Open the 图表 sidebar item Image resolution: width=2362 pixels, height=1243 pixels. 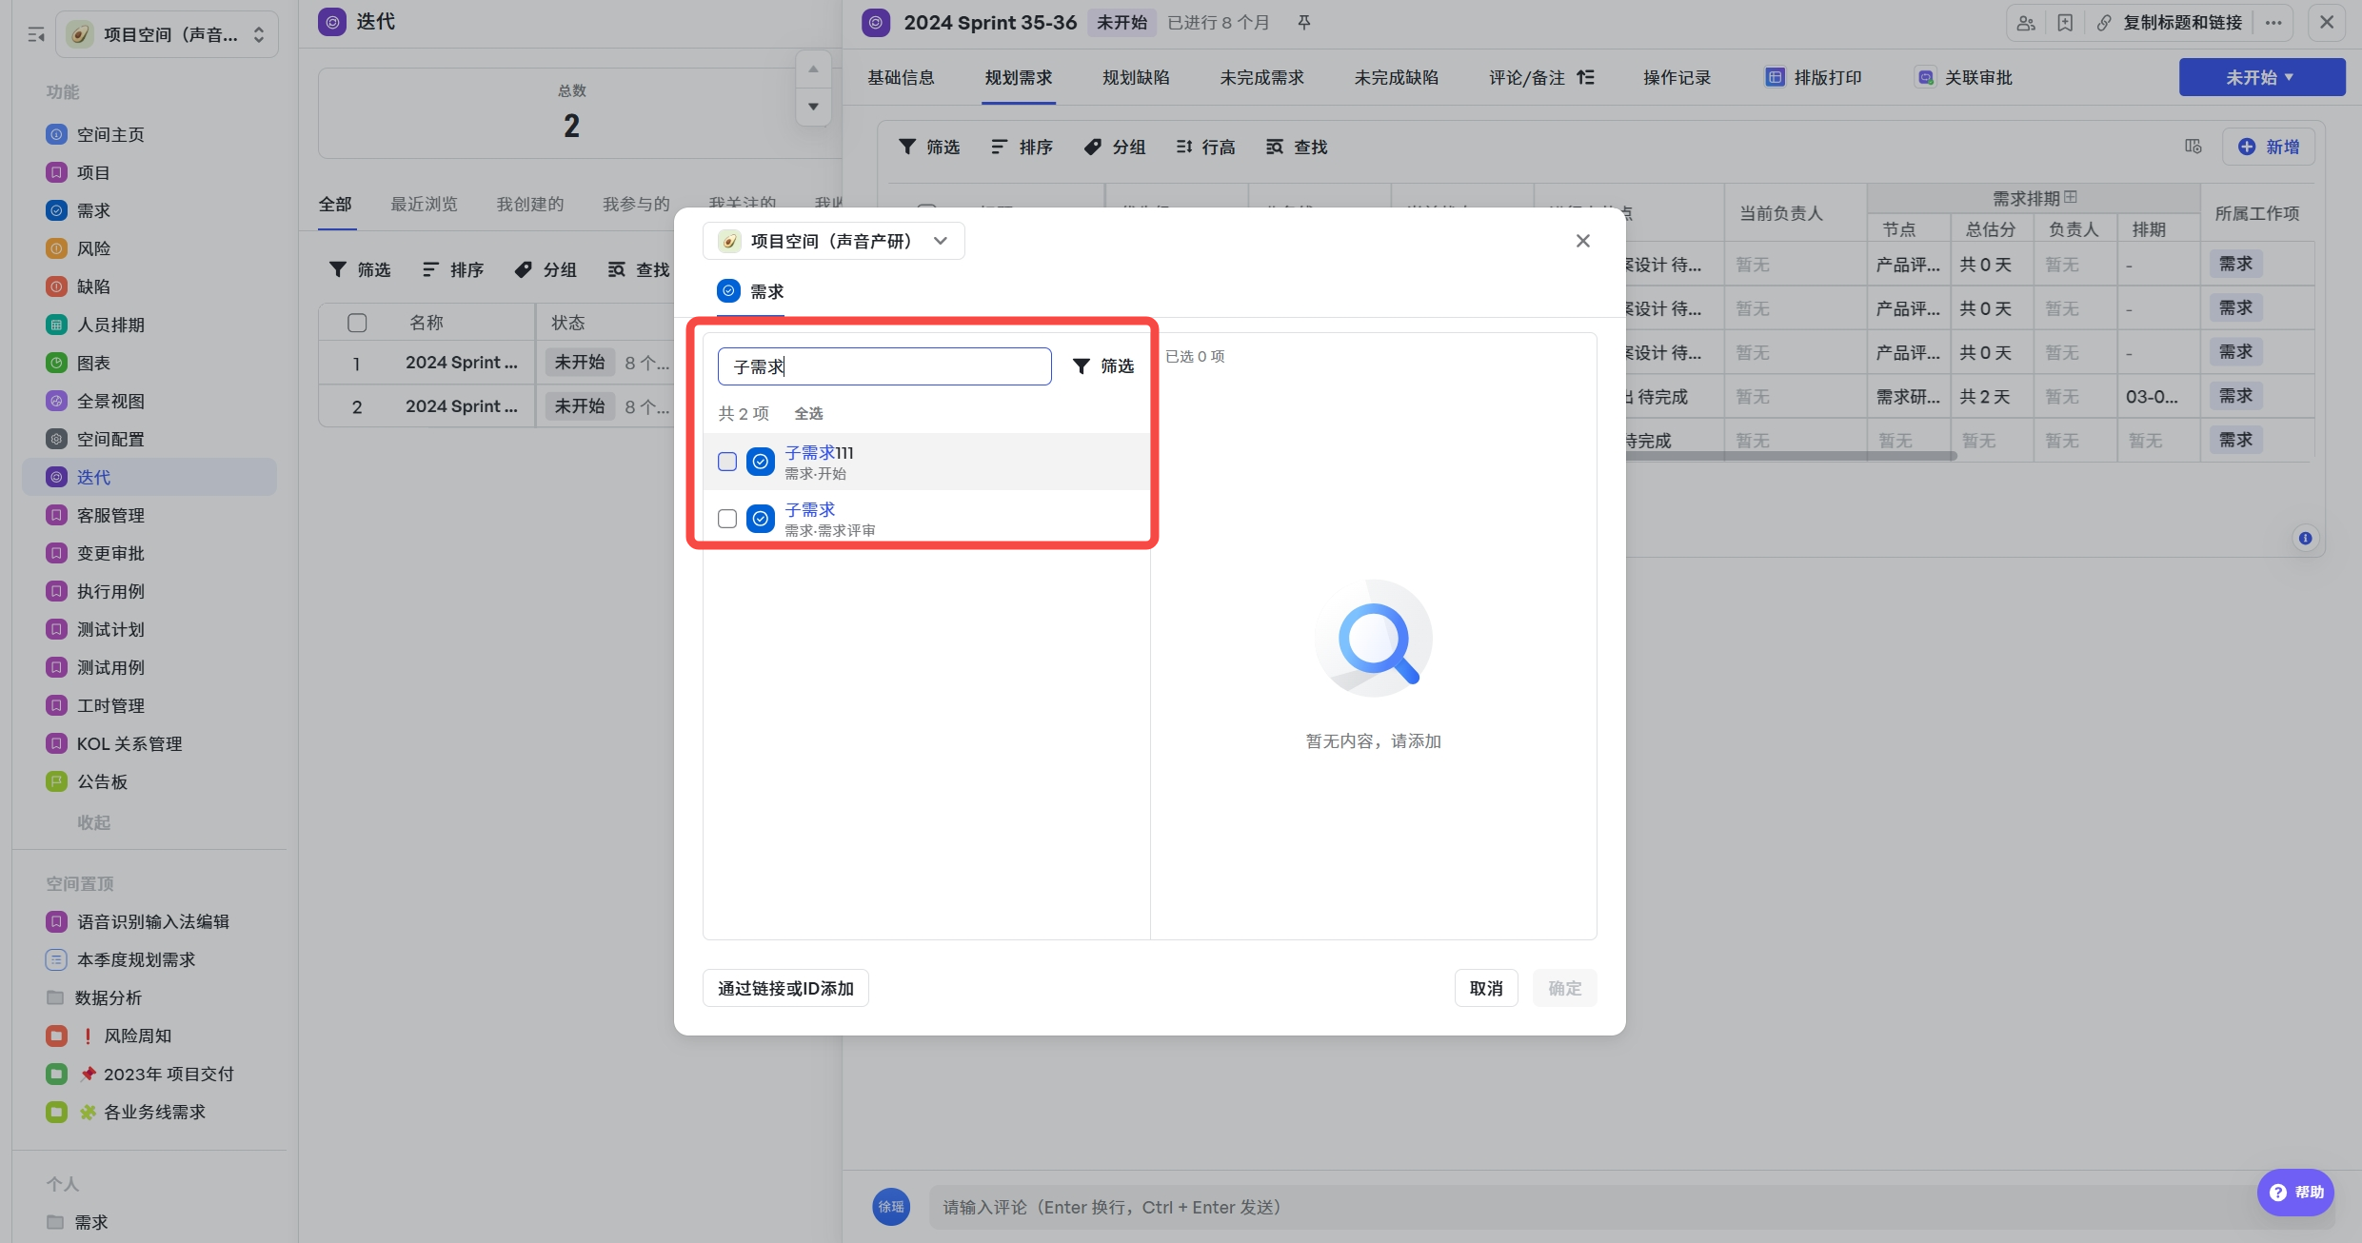[93, 363]
